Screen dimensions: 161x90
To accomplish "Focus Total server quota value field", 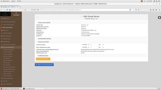I will (x=94, y=44).
